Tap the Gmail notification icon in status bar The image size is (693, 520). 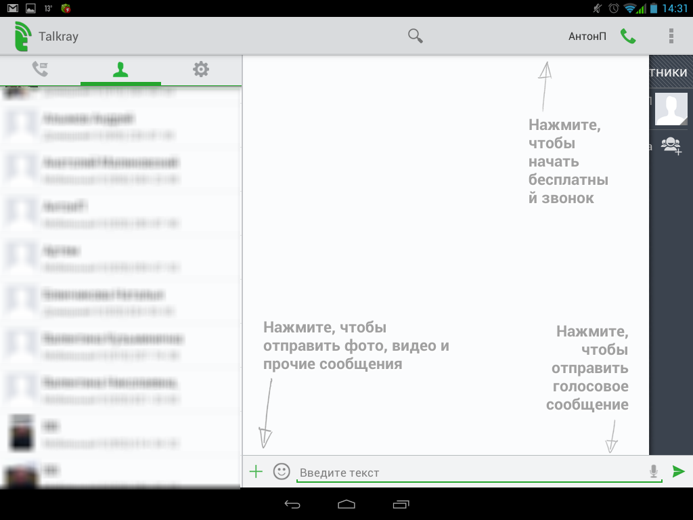[13, 8]
